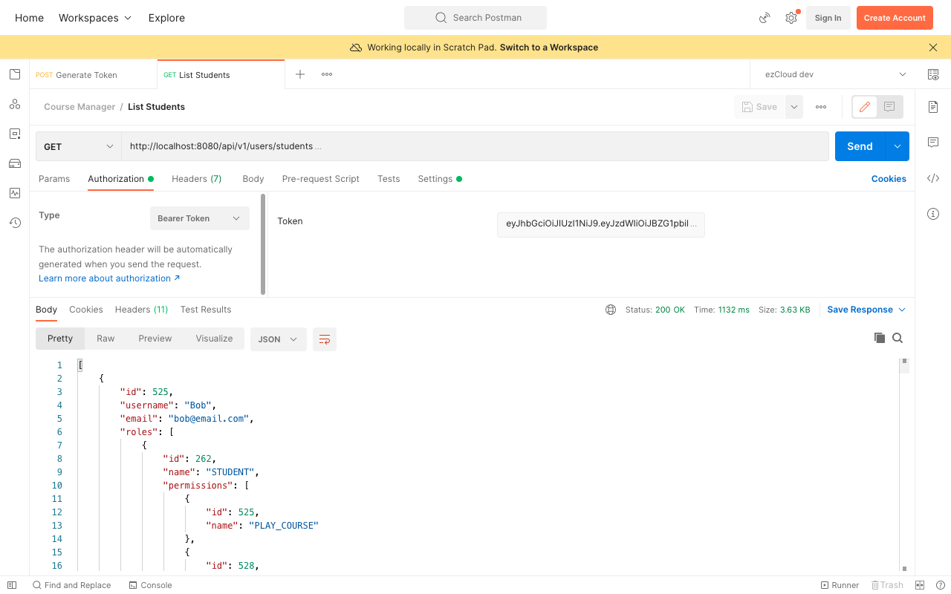Switch response view to Preview
951x594 pixels.
tap(155, 339)
